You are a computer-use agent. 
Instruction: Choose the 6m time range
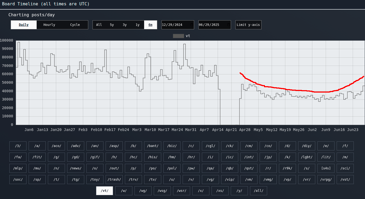[x=151, y=25]
